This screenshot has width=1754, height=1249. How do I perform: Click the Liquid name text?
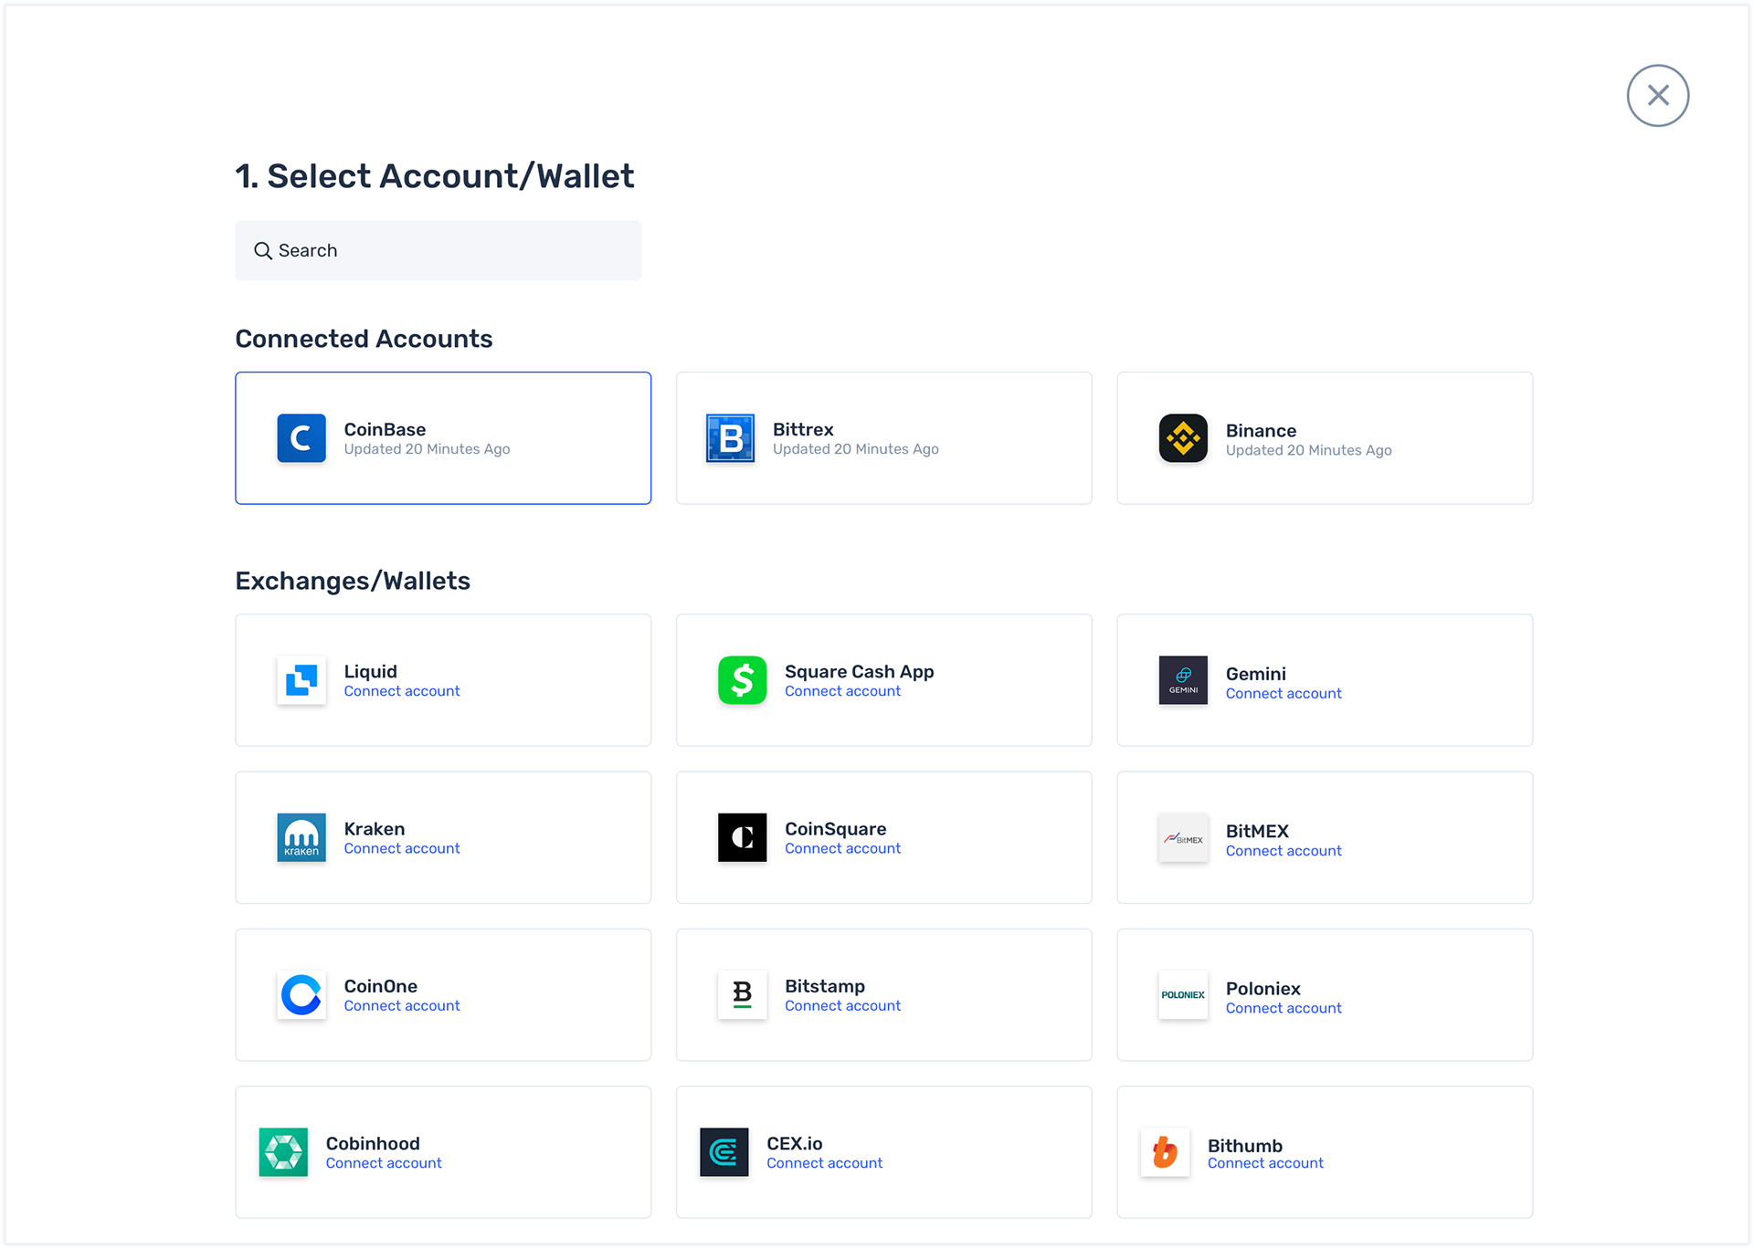370,672
